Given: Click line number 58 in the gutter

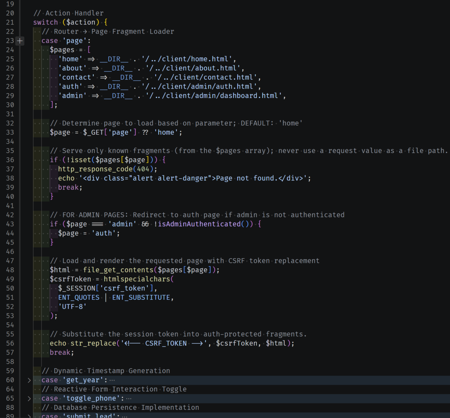Looking at the screenshot, I should pyautogui.click(x=10, y=362).
